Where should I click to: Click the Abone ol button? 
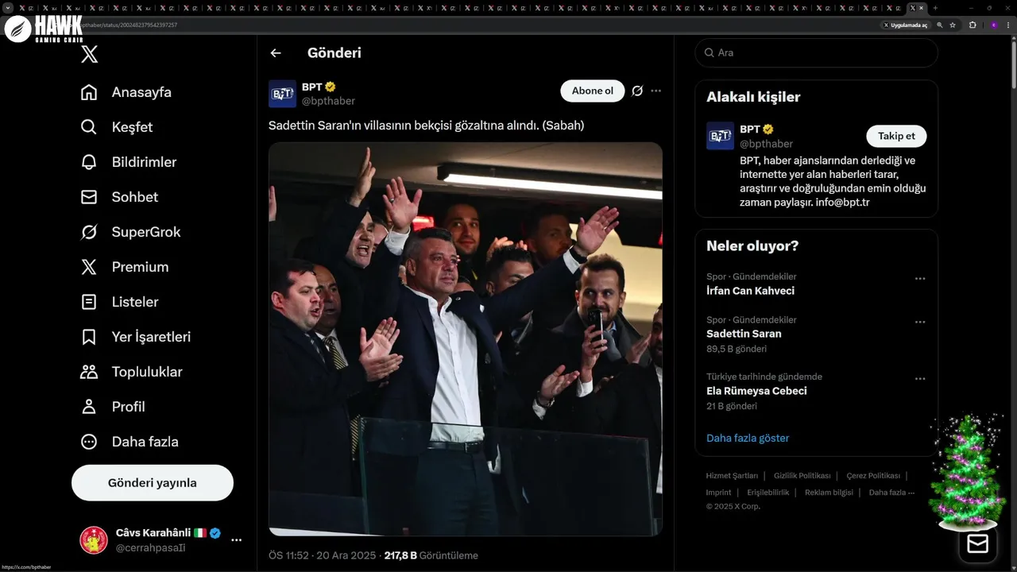593,91
